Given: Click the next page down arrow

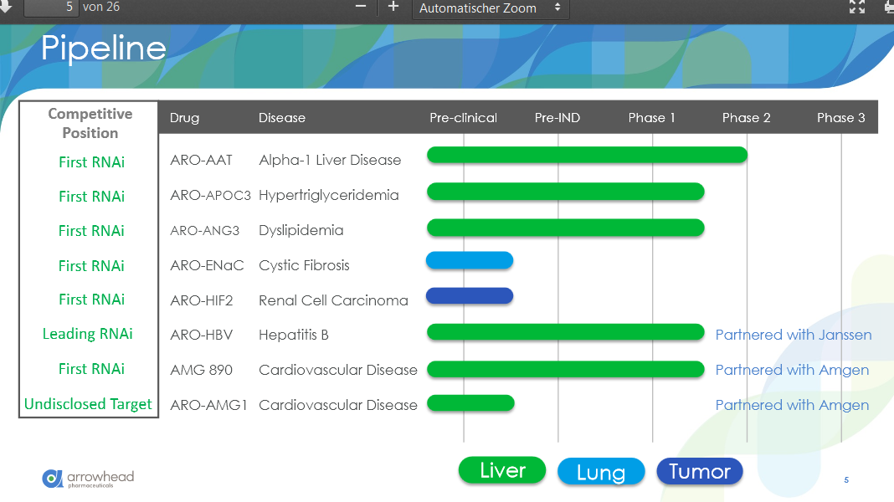Looking at the screenshot, I should pyautogui.click(x=6, y=7).
